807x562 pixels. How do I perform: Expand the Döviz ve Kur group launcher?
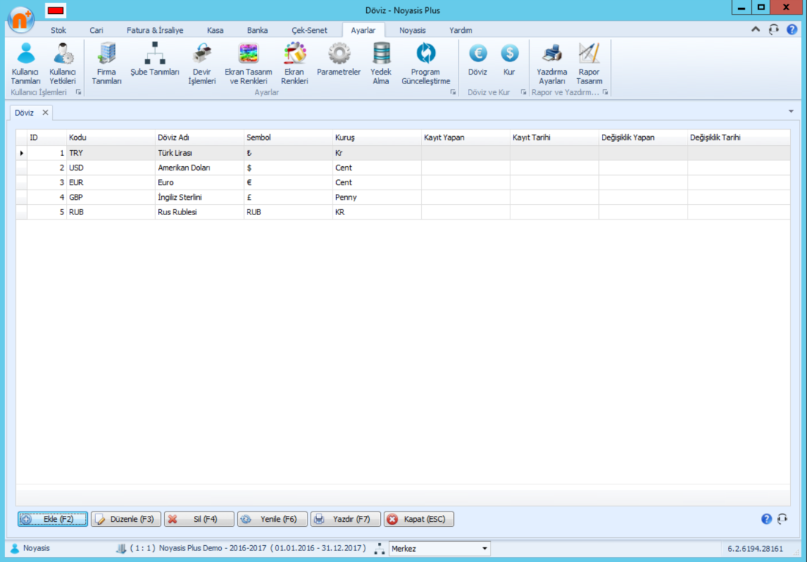524,92
